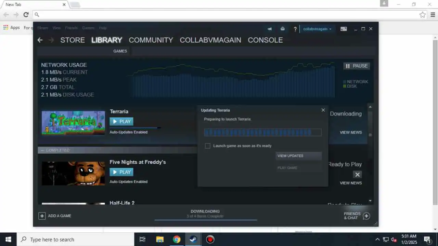The width and height of the screenshot is (438, 246).
Task: Click the PLAY GAME button in dialog
Action: tap(298, 168)
